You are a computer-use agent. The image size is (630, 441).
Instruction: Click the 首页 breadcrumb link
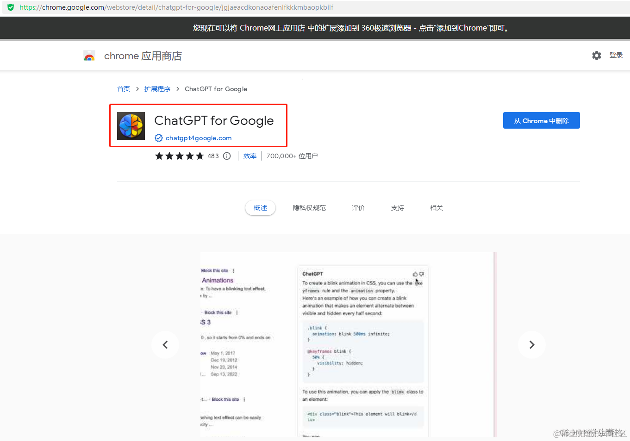pos(124,89)
